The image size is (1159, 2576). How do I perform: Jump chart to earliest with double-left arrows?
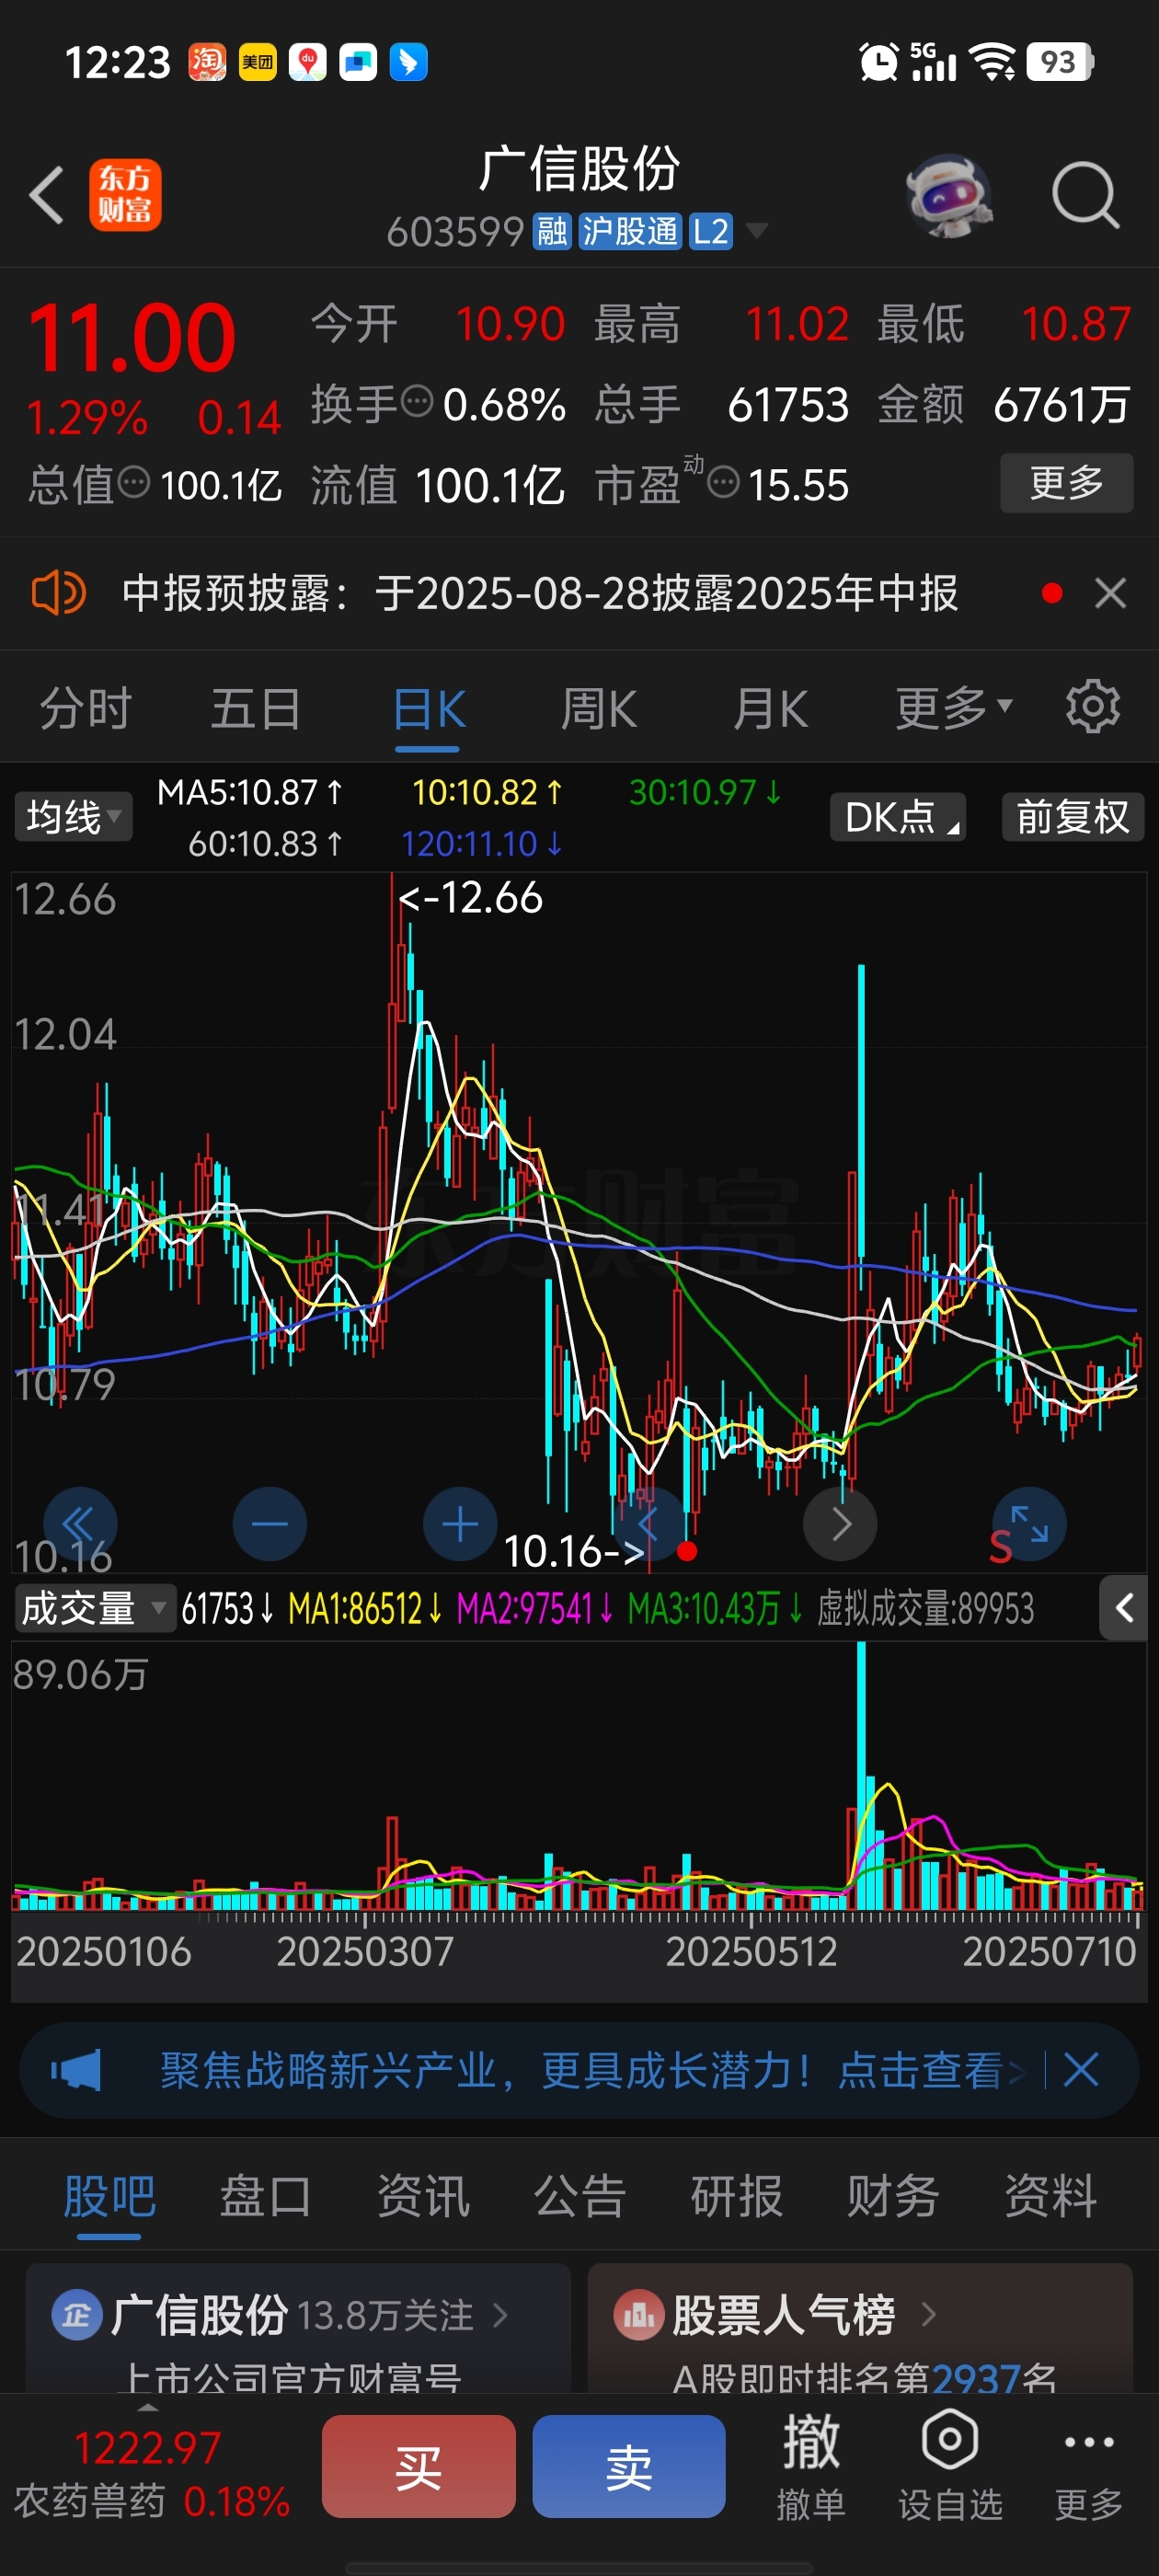pos(79,1524)
